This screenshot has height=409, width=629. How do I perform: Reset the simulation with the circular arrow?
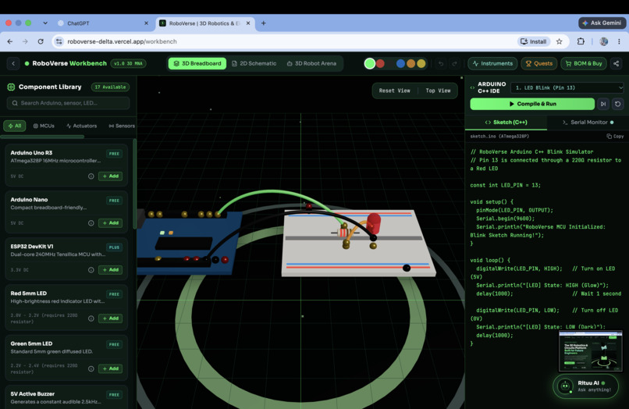pos(618,104)
